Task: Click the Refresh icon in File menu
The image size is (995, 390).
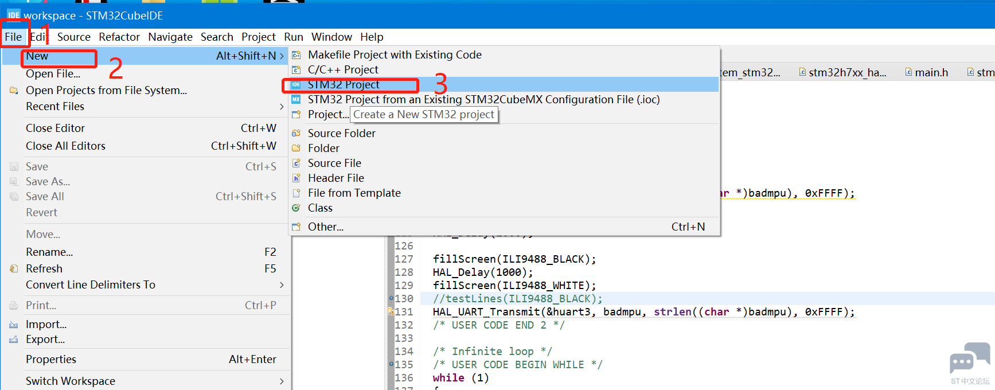Action: tap(14, 268)
